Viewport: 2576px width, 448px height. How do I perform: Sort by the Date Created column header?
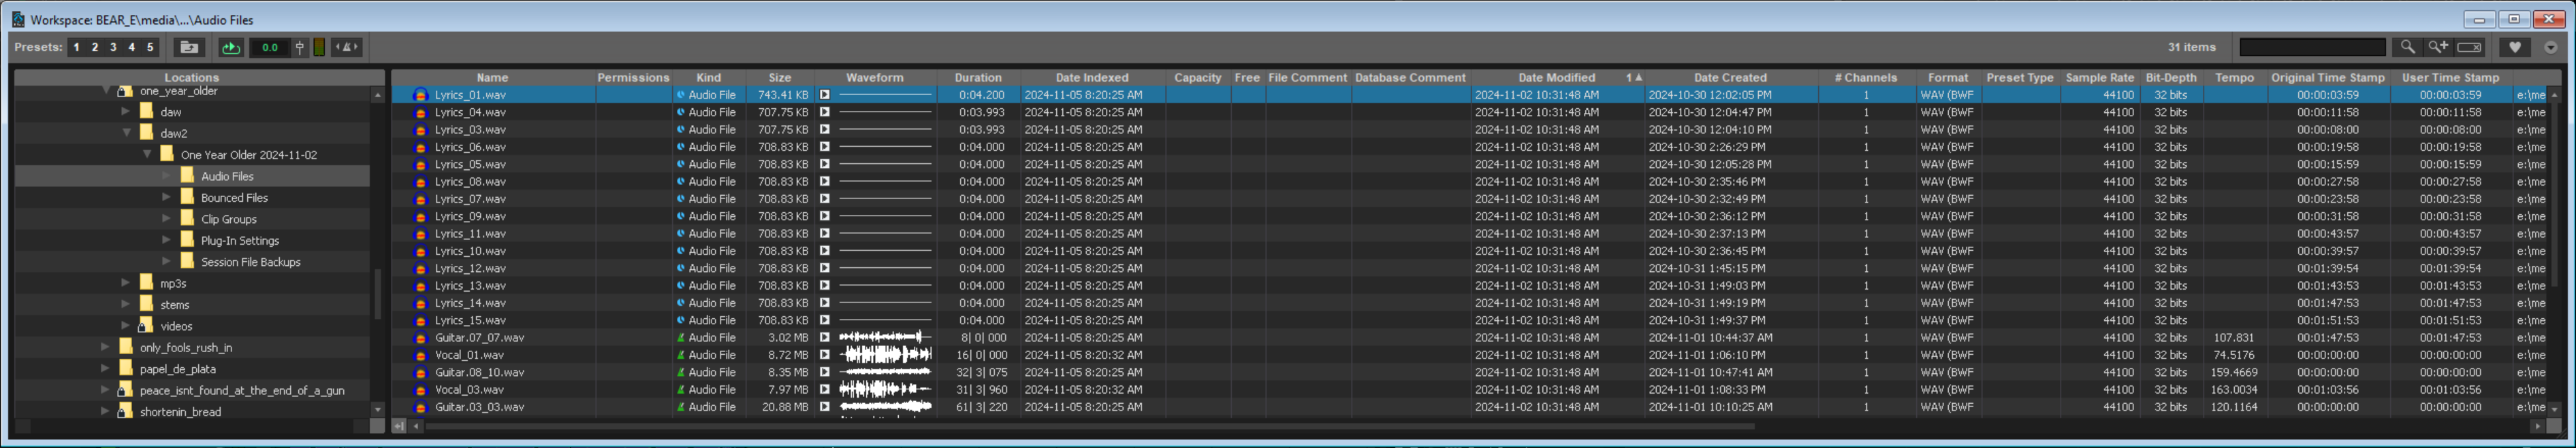pos(1729,77)
